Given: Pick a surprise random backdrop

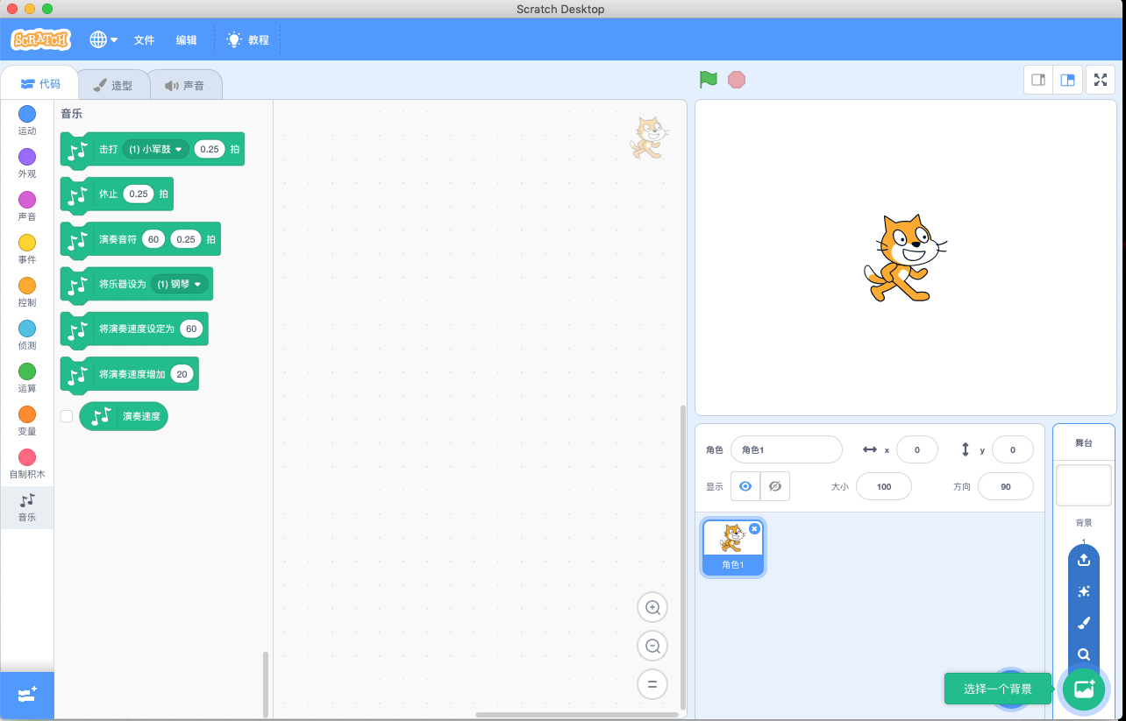Looking at the screenshot, I should [1084, 591].
